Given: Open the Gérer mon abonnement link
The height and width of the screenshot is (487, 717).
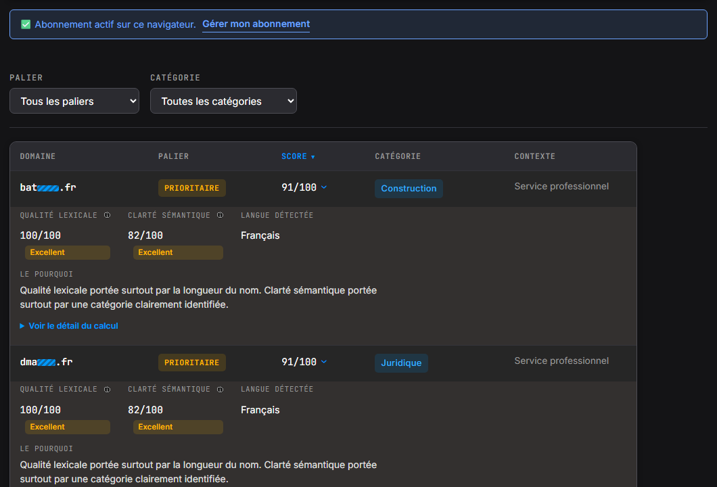Looking at the screenshot, I should click(256, 24).
